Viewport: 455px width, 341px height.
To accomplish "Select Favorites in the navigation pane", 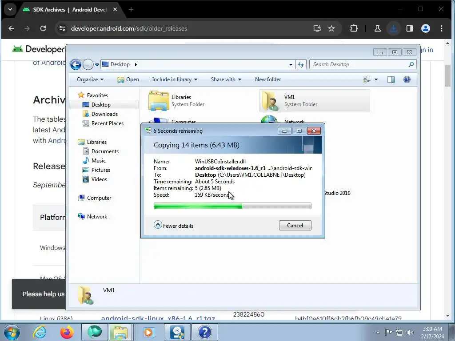I will point(97,95).
